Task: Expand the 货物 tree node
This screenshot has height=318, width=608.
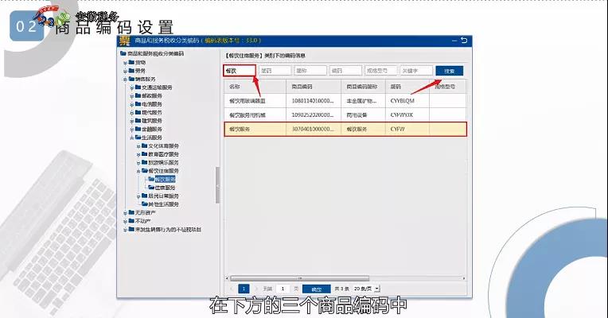Action: pyautogui.click(x=125, y=63)
